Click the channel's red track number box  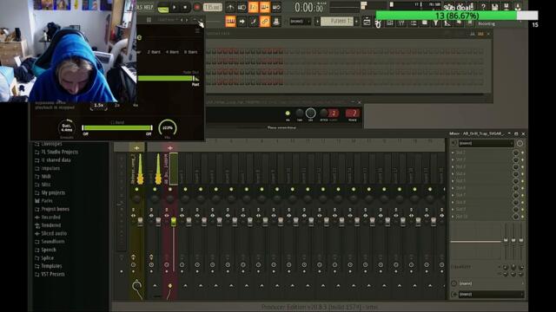coord(353,114)
